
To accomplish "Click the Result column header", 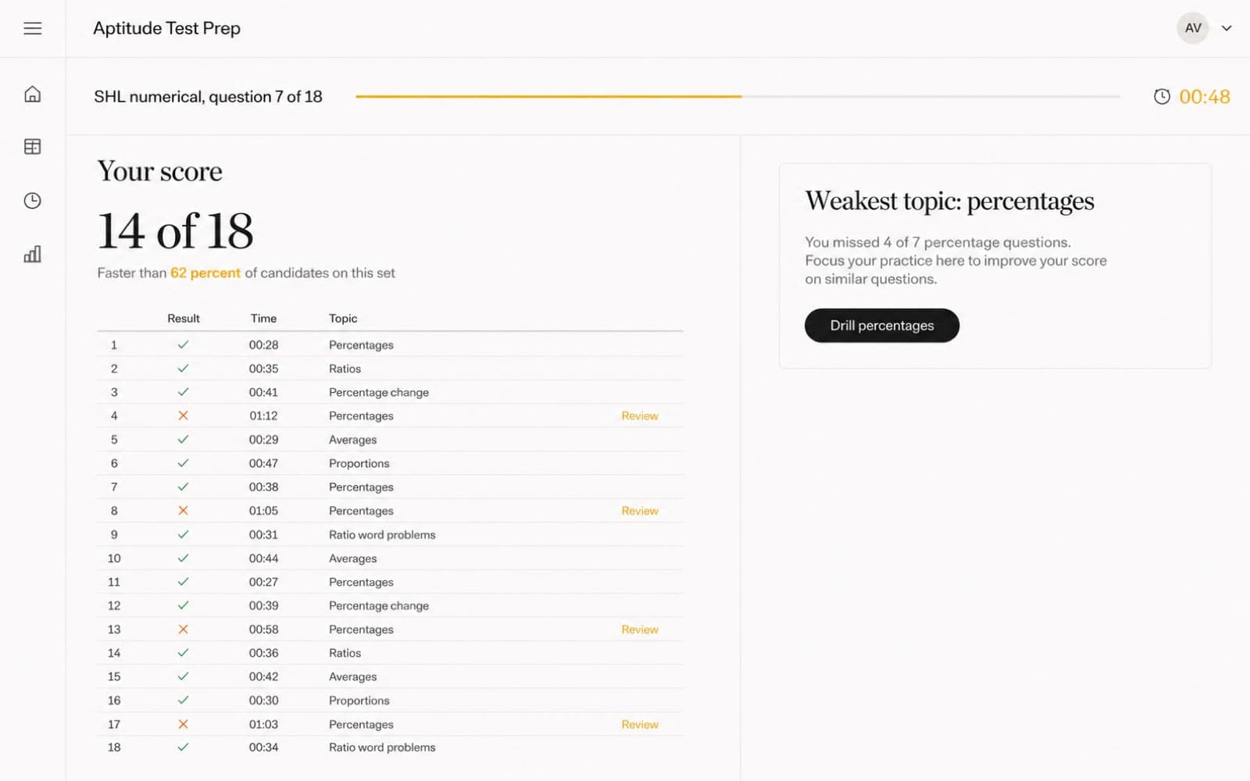I will click(x=184, y=319).
